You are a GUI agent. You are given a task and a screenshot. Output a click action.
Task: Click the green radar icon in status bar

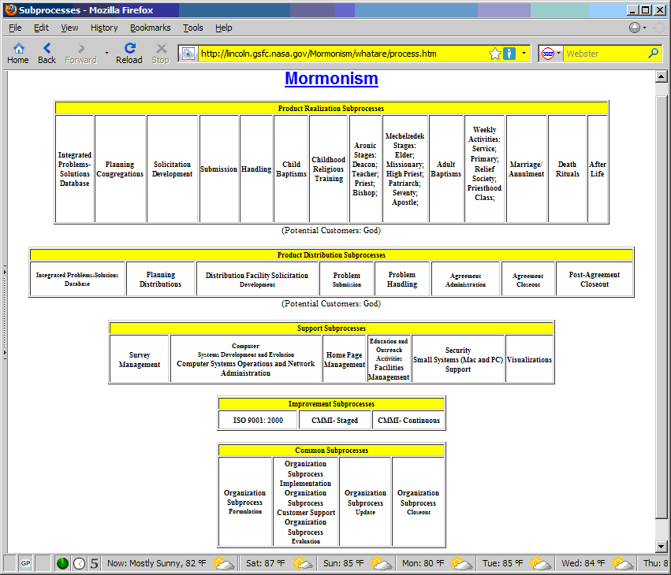[x=62, y=564]
